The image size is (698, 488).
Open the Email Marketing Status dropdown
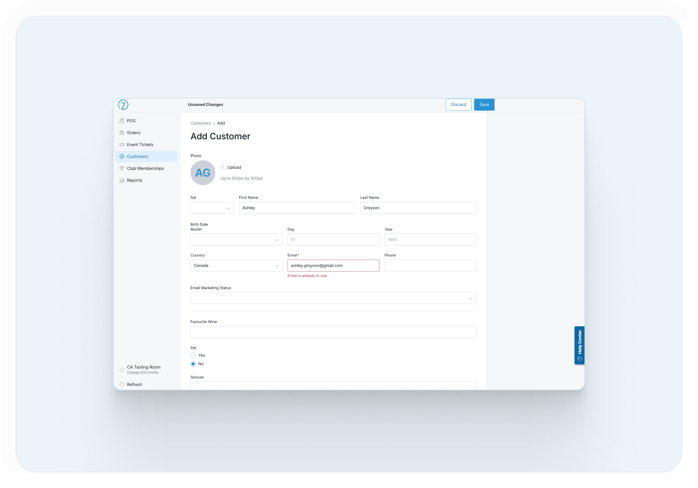pos(333,298)
